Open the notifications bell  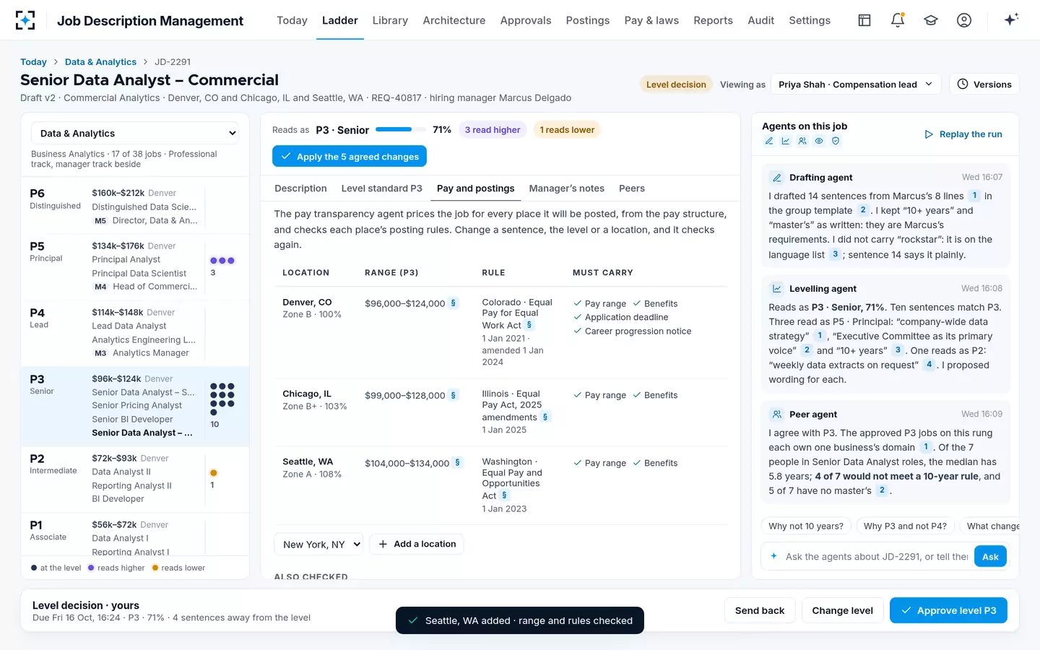(x=898, y=20)
